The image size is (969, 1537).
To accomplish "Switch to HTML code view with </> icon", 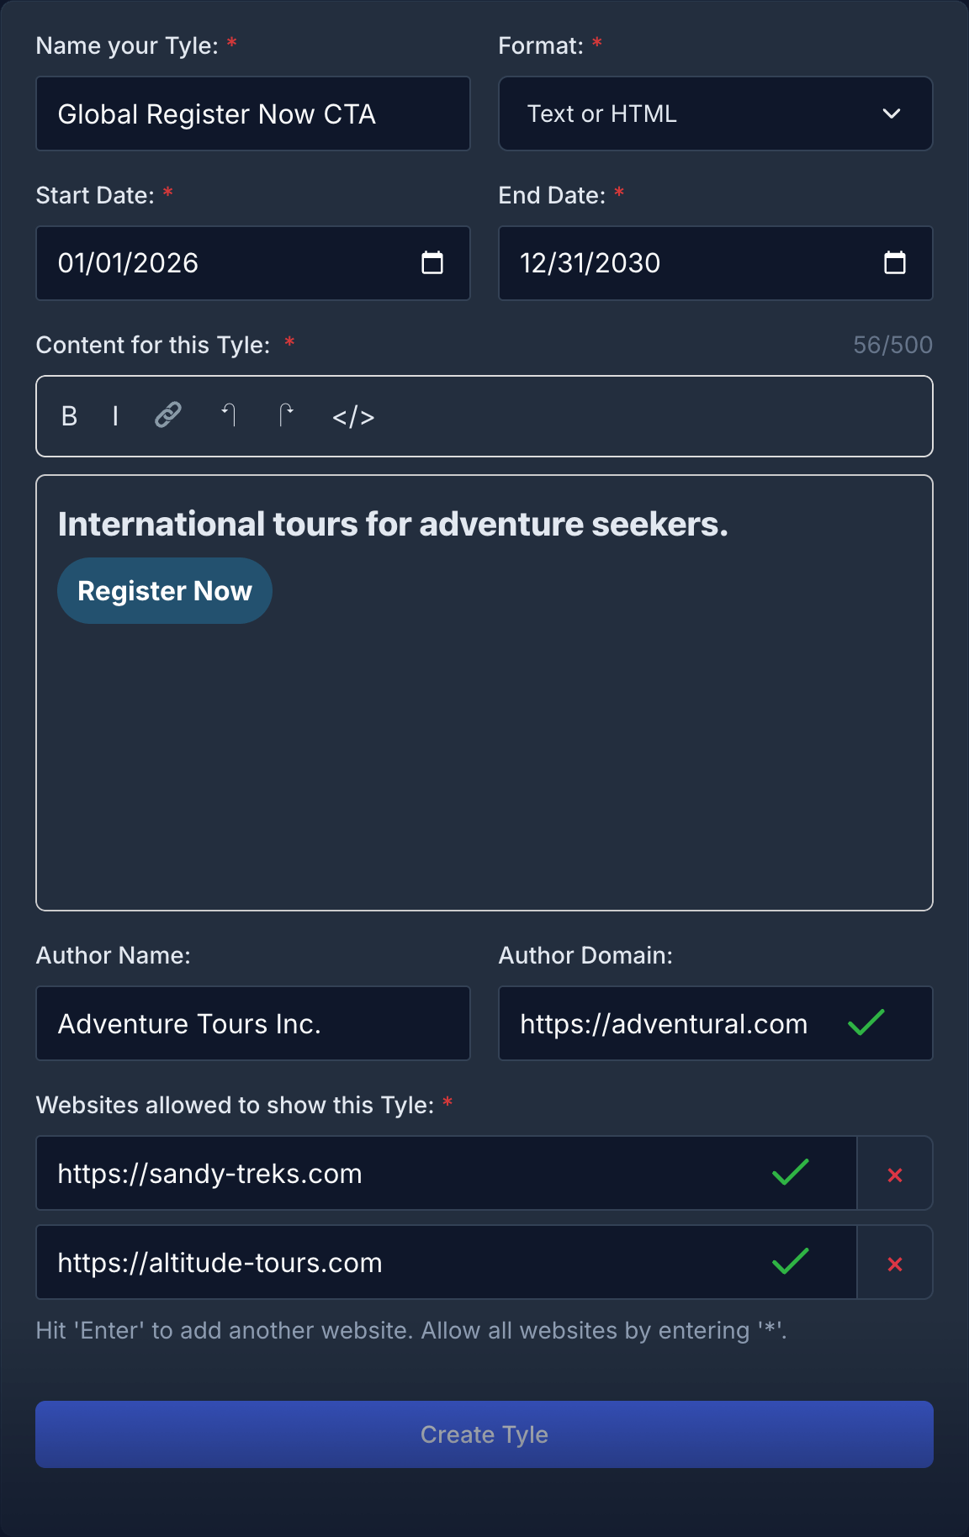I will 353,416.
